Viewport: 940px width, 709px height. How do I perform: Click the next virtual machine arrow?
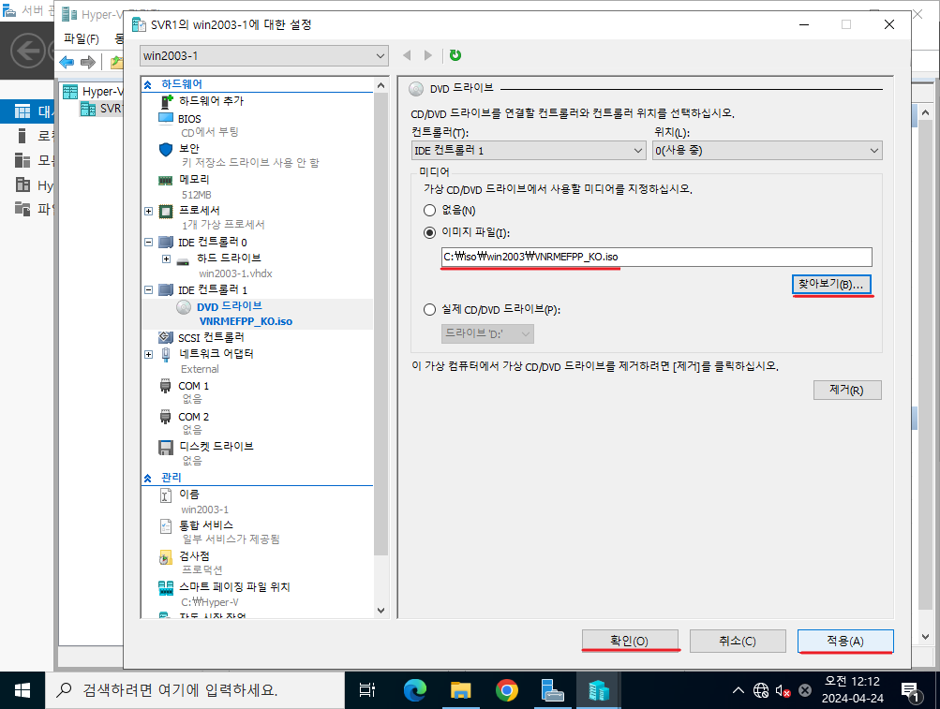428,55
